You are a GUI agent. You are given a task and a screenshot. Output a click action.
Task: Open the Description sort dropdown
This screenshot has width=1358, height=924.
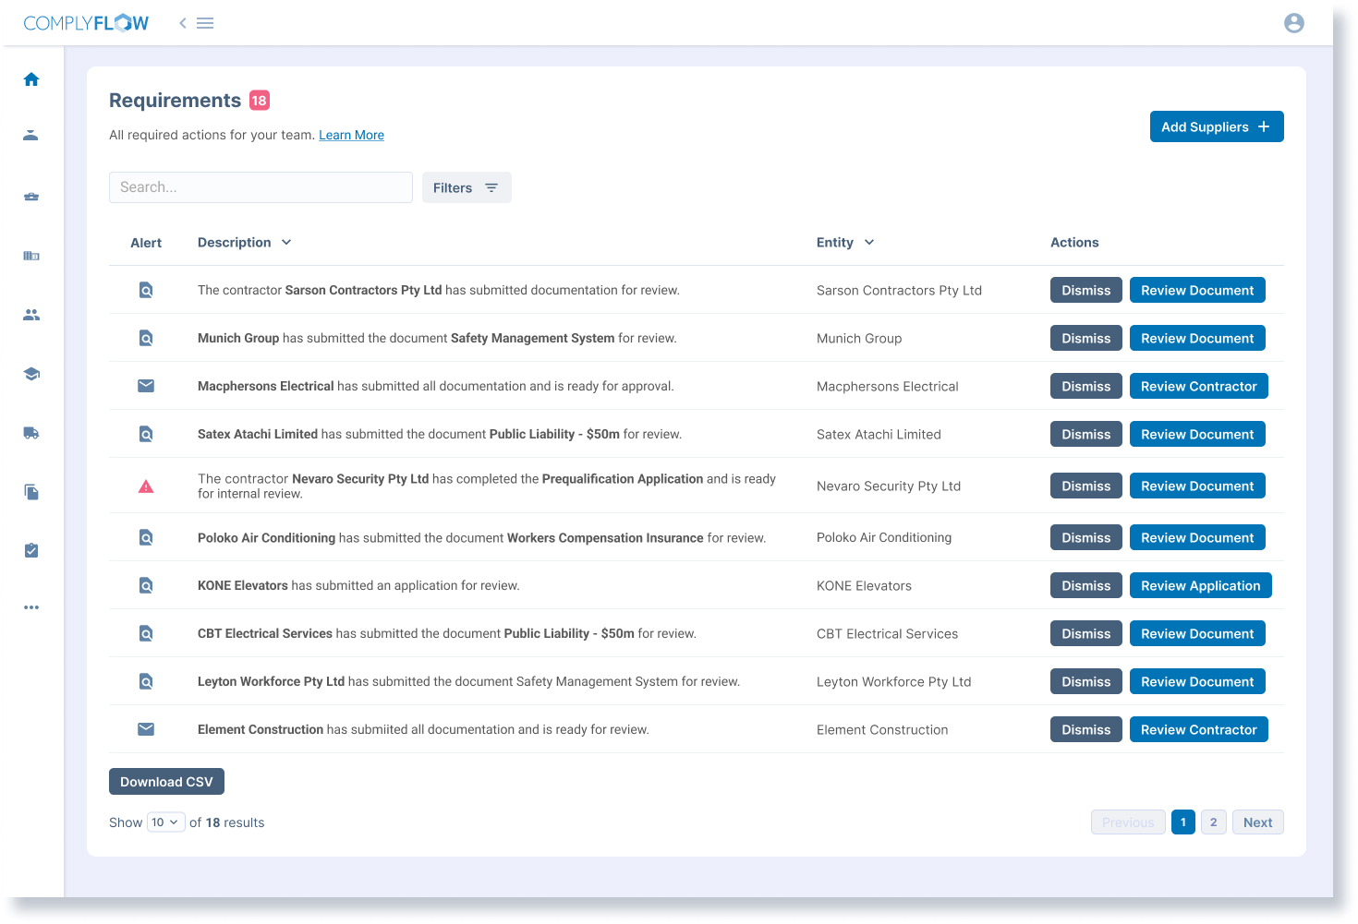pyautogui.click(x=287, y=242)
